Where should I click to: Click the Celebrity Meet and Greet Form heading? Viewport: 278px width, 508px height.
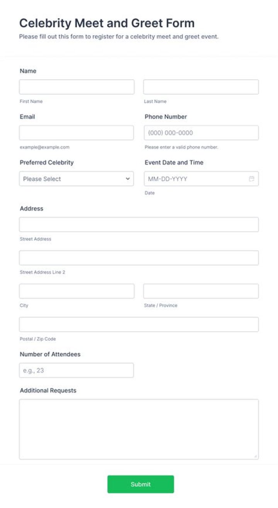coord(107,23)
